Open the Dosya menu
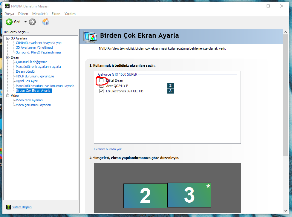292x217 pixels. [9, 14]
